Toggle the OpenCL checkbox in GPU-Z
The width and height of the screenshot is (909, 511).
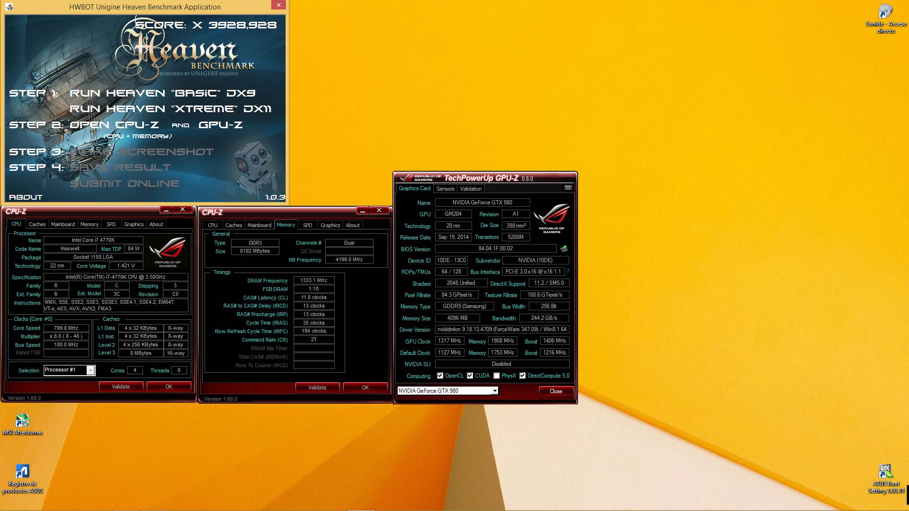(440, 376)
